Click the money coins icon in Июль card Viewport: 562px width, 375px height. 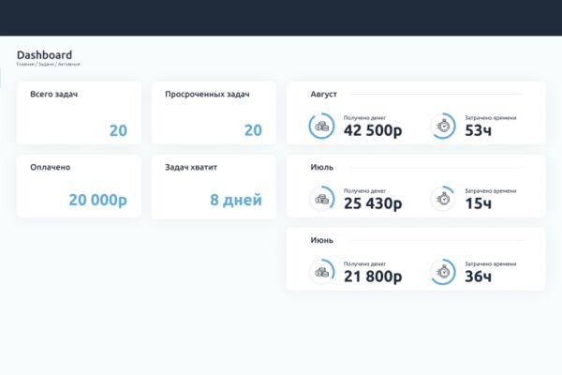321,199
